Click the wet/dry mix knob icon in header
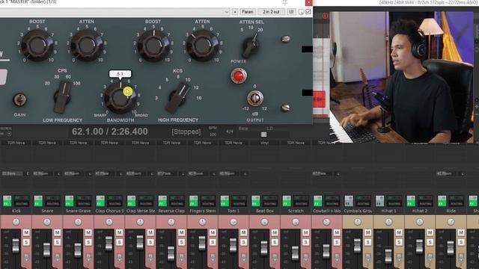479x269 pixels. pos(301,12)
